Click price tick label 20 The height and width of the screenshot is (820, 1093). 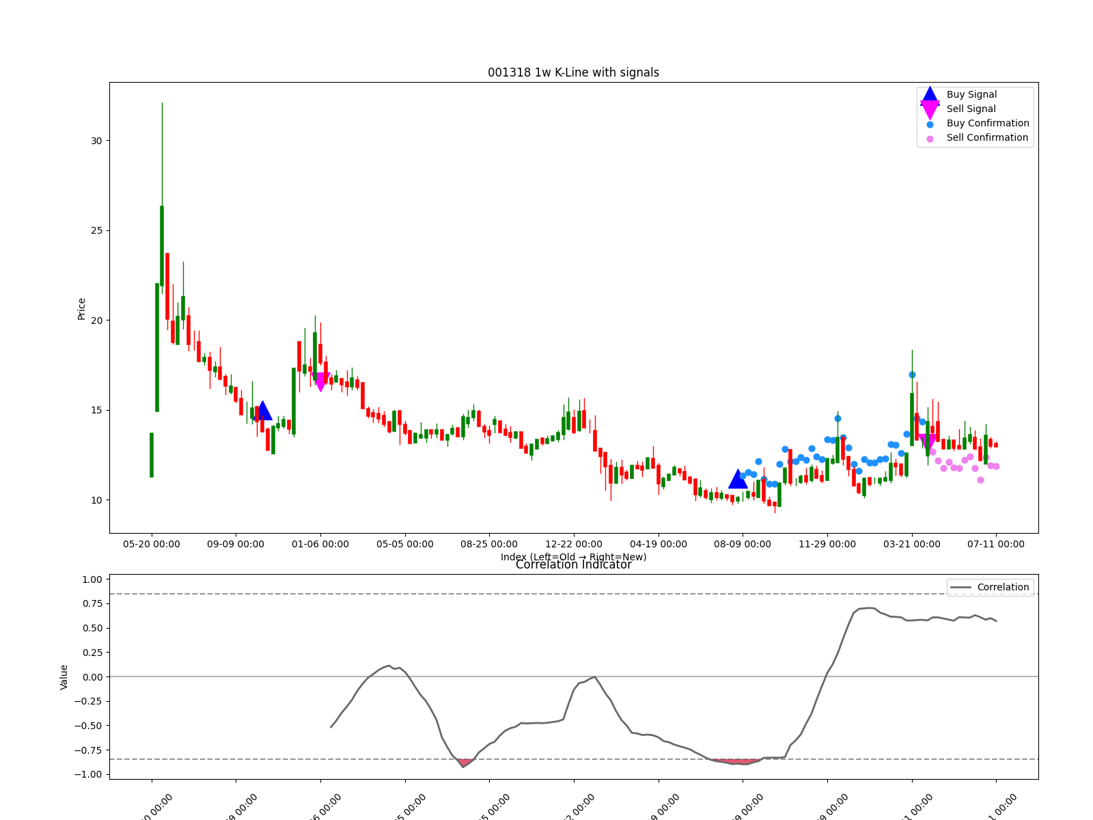(96, 320)
